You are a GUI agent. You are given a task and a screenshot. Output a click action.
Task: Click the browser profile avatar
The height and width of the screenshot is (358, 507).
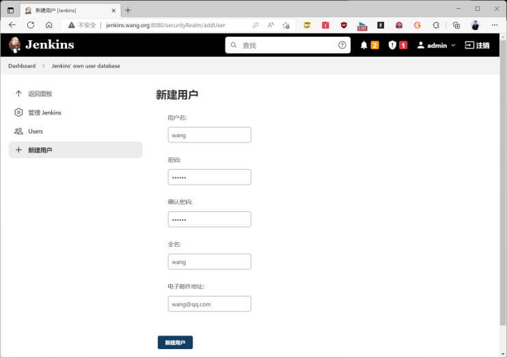pyautogui.click(x=475, y=25)
